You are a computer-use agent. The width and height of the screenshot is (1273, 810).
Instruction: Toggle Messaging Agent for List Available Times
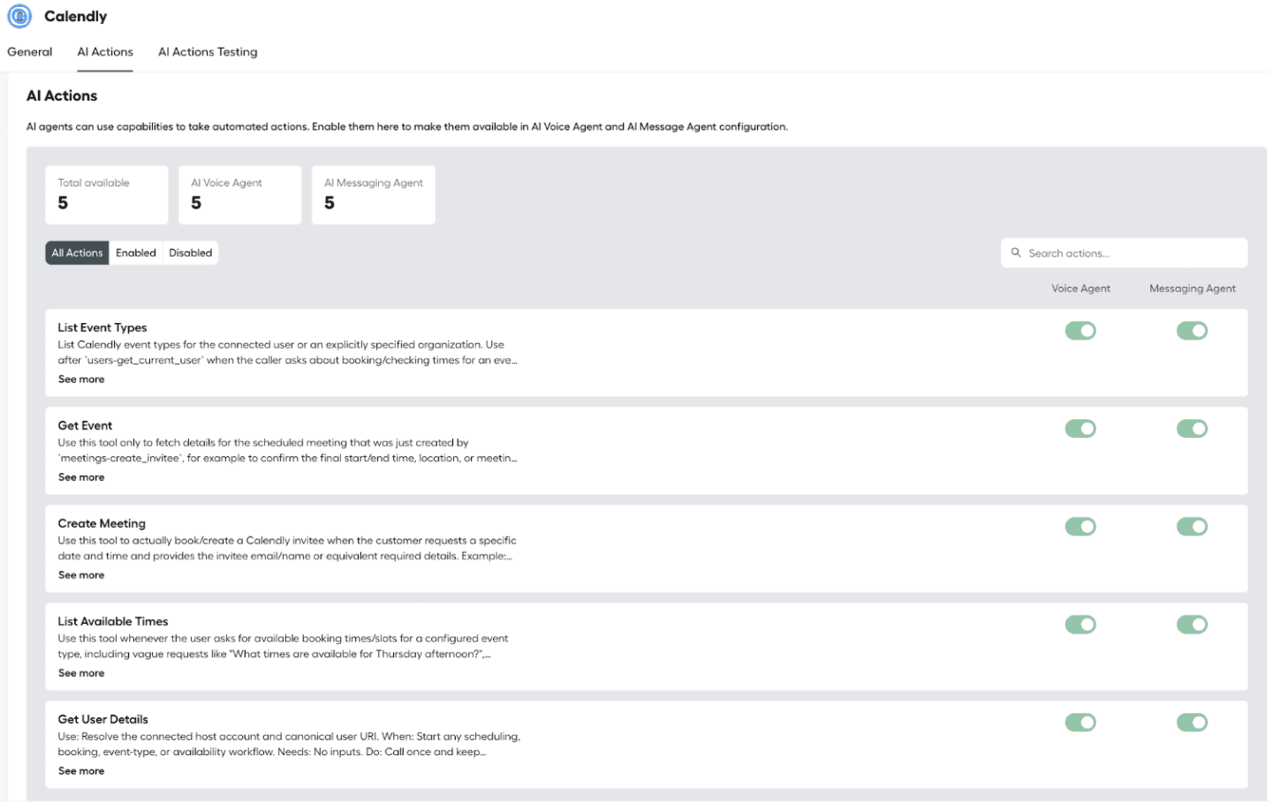pyautogui.click(x=1192, y=625)
